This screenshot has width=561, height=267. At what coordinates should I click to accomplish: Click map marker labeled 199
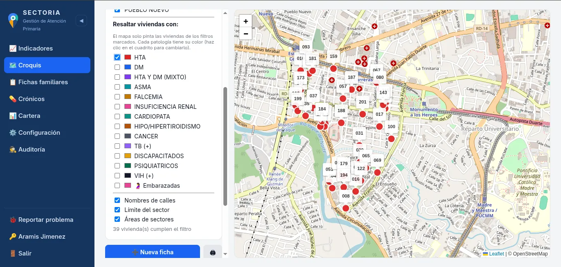coord(298,99)
